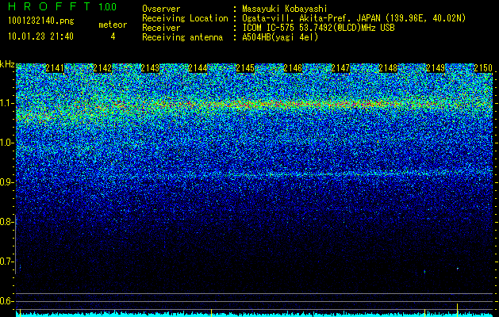The height and width of the screenshot is (317, 499).
Task: Click the 1.1 frequency axis label
Action: pos(6,103)
